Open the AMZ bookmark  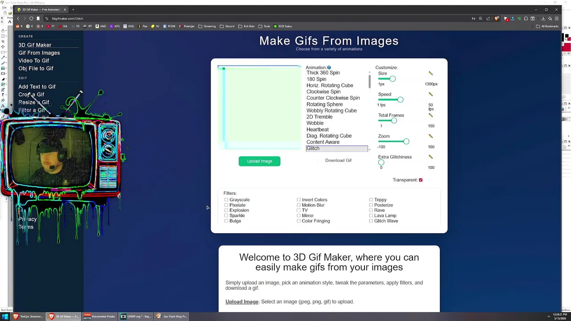[x=101, y=26]
